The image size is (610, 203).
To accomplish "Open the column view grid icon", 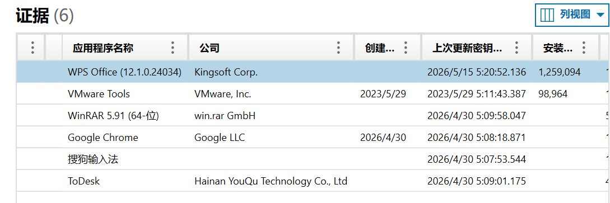I will pyautogui.click(x=547, y=15).
